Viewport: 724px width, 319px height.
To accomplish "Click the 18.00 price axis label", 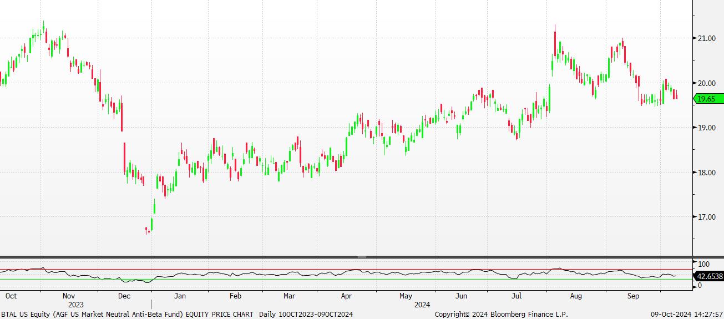I will click(x=706, y=173).
